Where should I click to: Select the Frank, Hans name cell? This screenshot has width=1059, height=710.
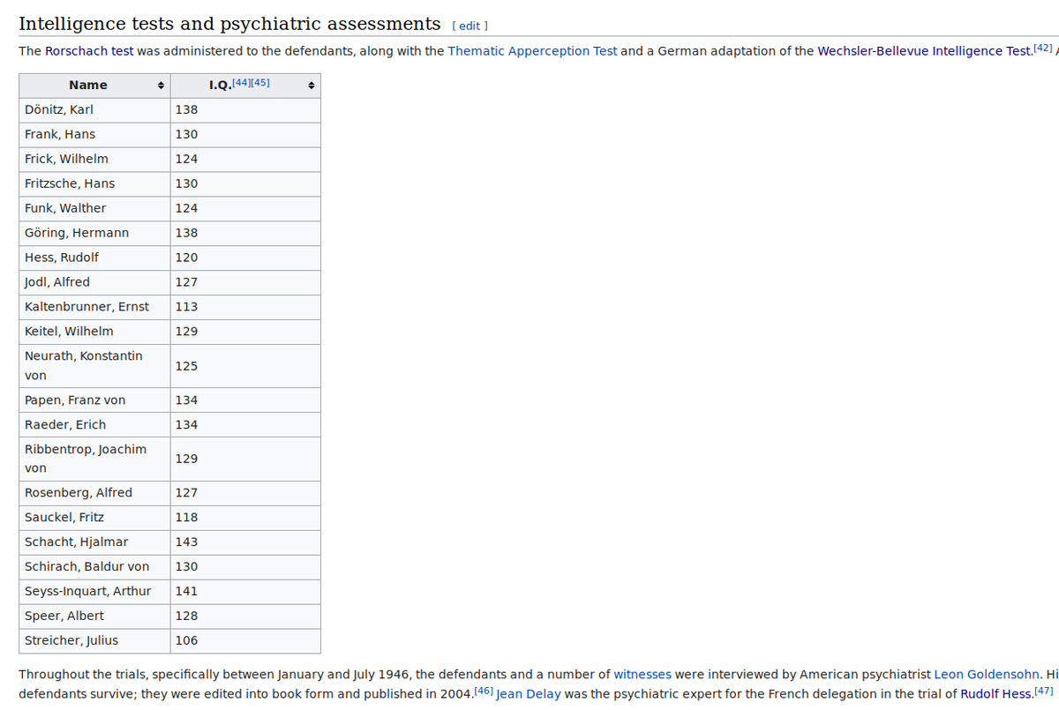[x=94, y=135]
